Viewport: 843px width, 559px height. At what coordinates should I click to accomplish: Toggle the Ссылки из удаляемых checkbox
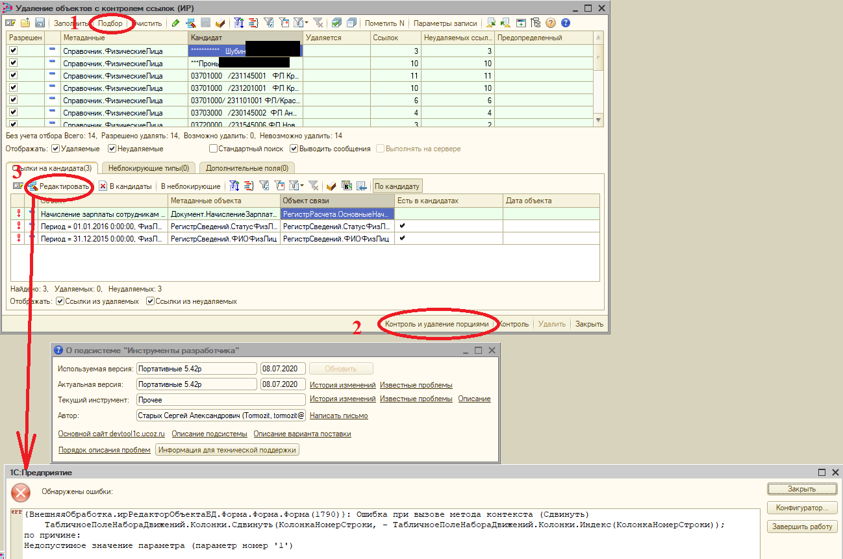click(60, 301)
